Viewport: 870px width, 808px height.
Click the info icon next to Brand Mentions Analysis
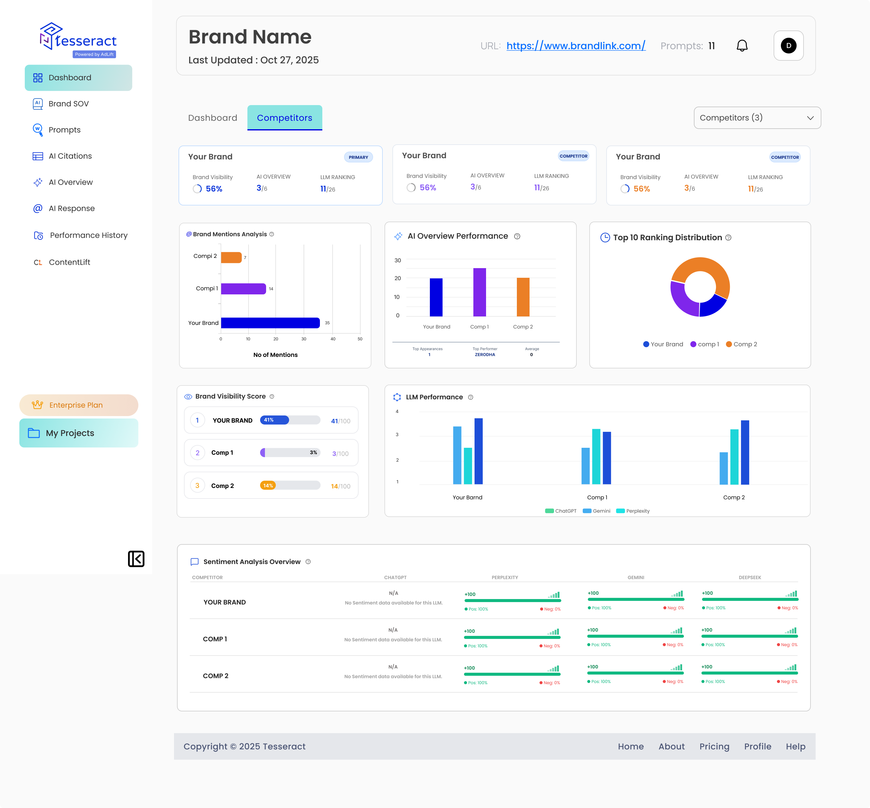pyautogui.click(x=272, y=234)
